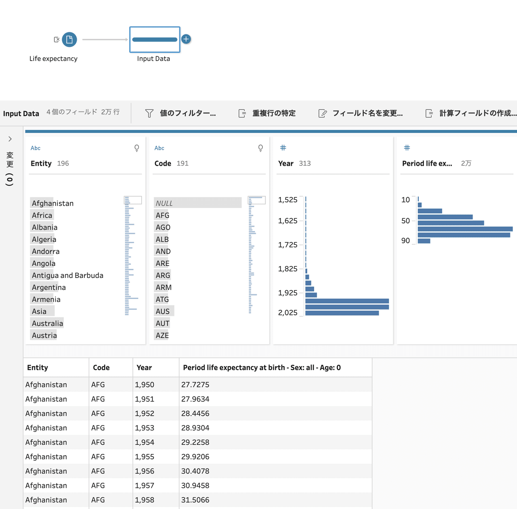Select the Input Data node in the flow
The image size is (517, 509).
(154, 39)
